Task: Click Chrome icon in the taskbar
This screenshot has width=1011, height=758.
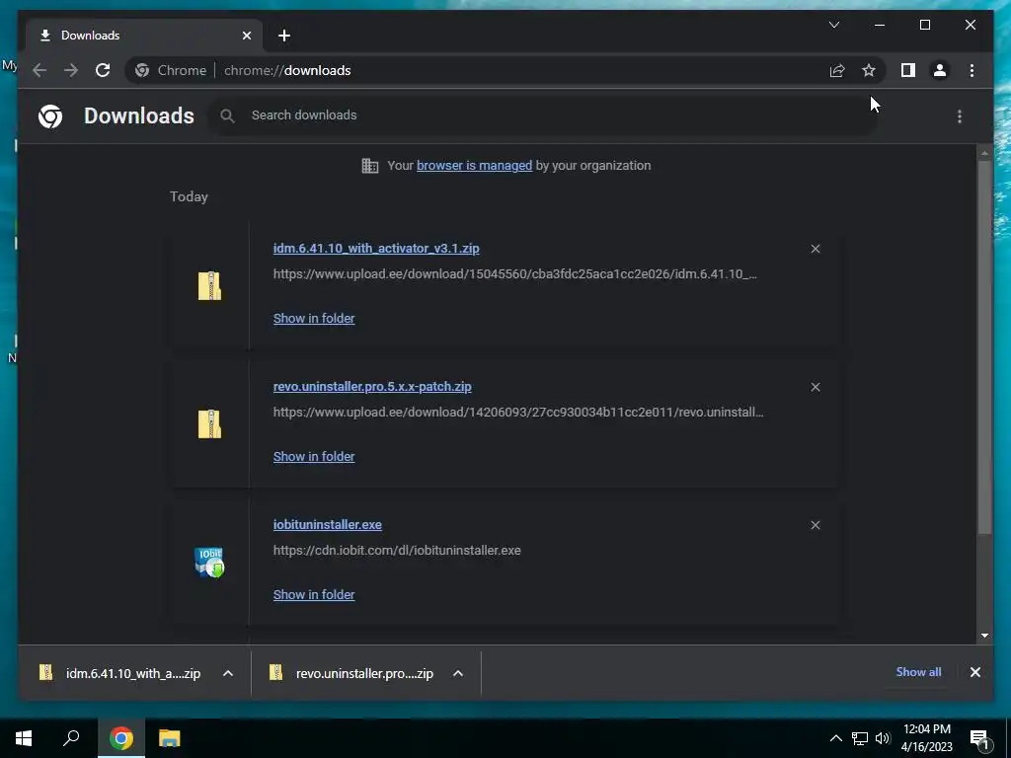Action: pyautogui.click(x=120, y=738)
